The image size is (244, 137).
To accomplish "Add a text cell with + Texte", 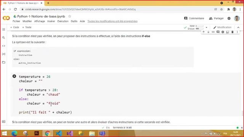I will [27, 27].
